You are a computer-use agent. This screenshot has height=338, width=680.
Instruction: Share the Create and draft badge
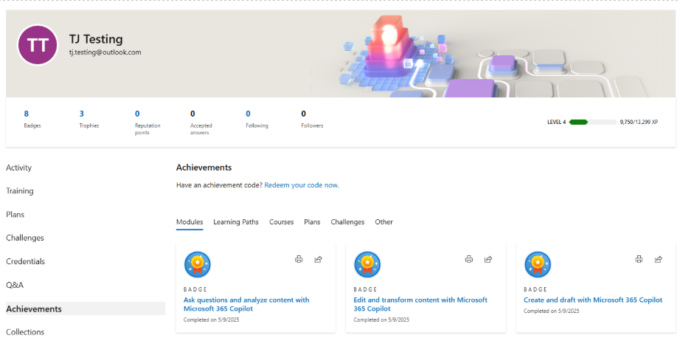click(x=659, y=260)
